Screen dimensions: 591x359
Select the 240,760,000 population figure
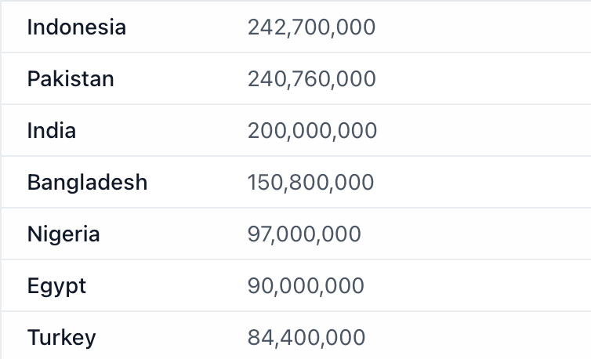point(312,79)
